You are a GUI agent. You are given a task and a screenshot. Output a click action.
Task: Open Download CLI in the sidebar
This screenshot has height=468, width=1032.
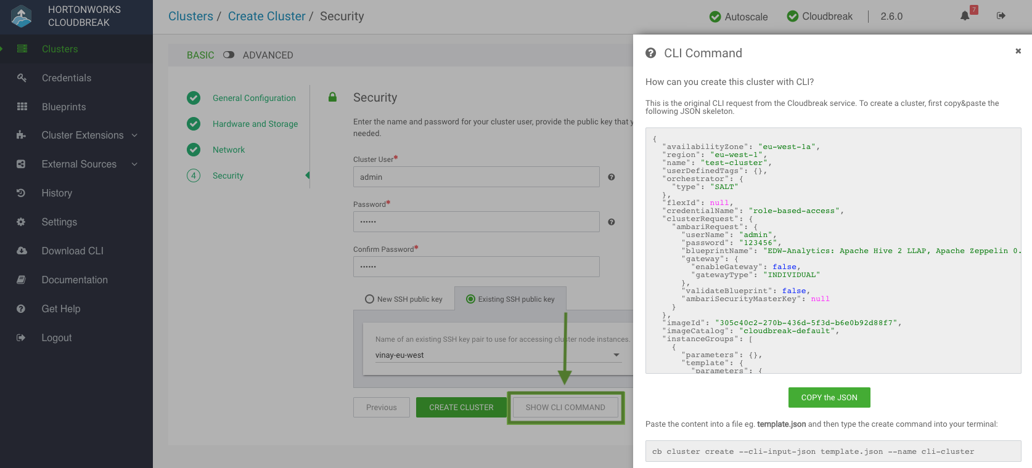click(73, 251)
